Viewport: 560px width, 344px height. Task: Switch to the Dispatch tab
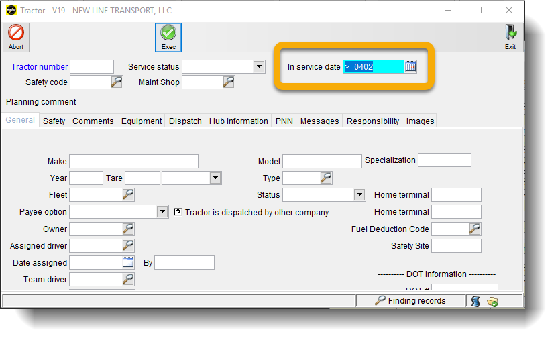coord(185,121)
